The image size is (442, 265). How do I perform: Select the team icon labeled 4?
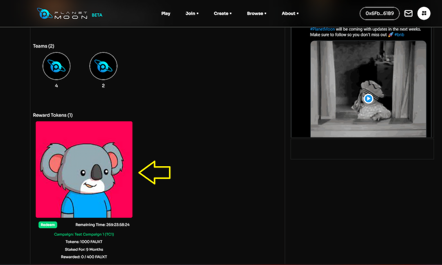coord(56,66)
